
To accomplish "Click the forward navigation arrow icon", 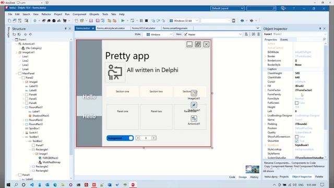I will point(252,21).
